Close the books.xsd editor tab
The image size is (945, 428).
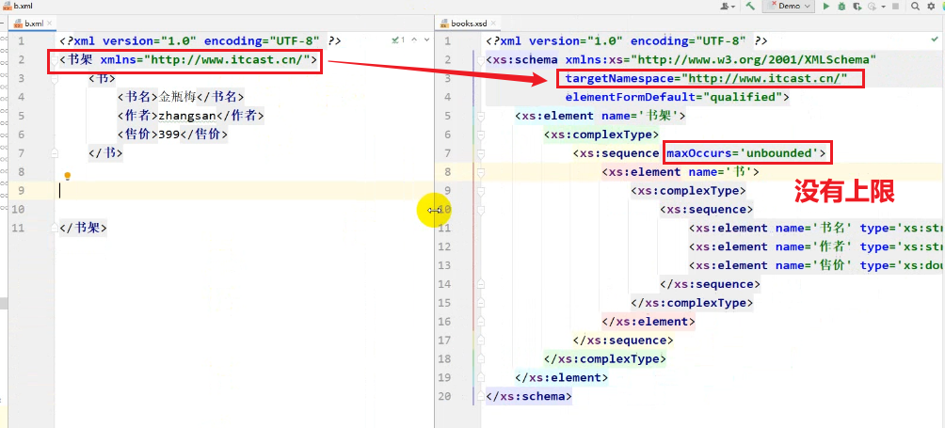click(x=493, y=24)
